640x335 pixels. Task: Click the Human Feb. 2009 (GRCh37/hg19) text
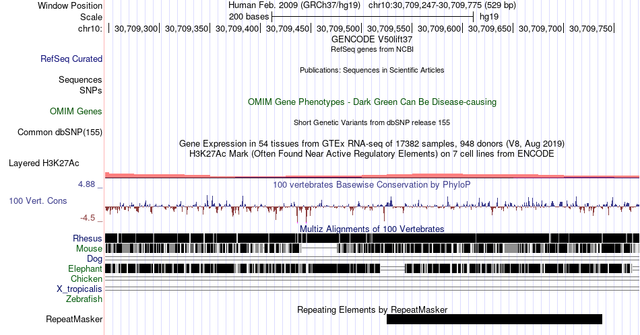(x=294, y=5)
